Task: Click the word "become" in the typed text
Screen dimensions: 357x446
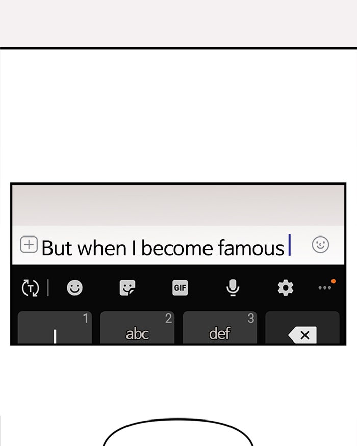Action: [x=177, y=247]
